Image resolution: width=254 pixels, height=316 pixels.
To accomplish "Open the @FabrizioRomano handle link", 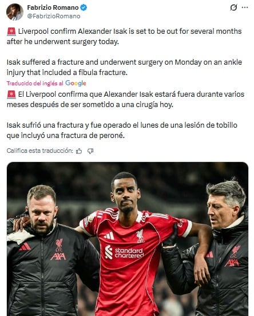I will pos(54,16).
